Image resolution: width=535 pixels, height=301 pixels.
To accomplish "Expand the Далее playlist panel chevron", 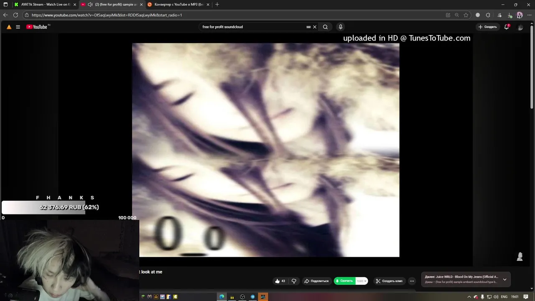I will [x=504, y=279].
